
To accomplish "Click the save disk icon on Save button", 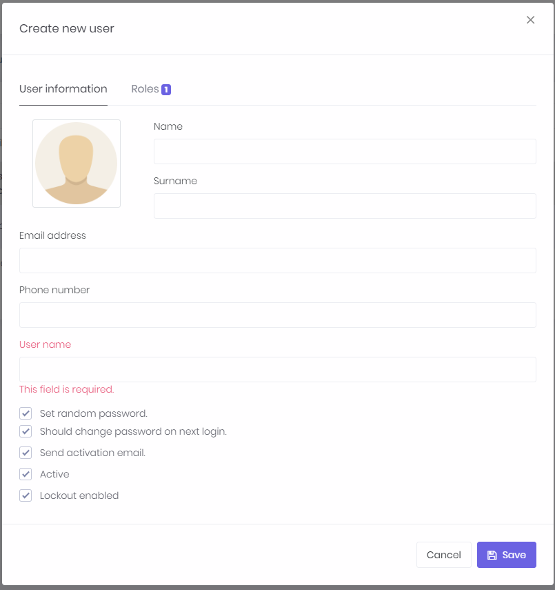I will click(493, 554).
